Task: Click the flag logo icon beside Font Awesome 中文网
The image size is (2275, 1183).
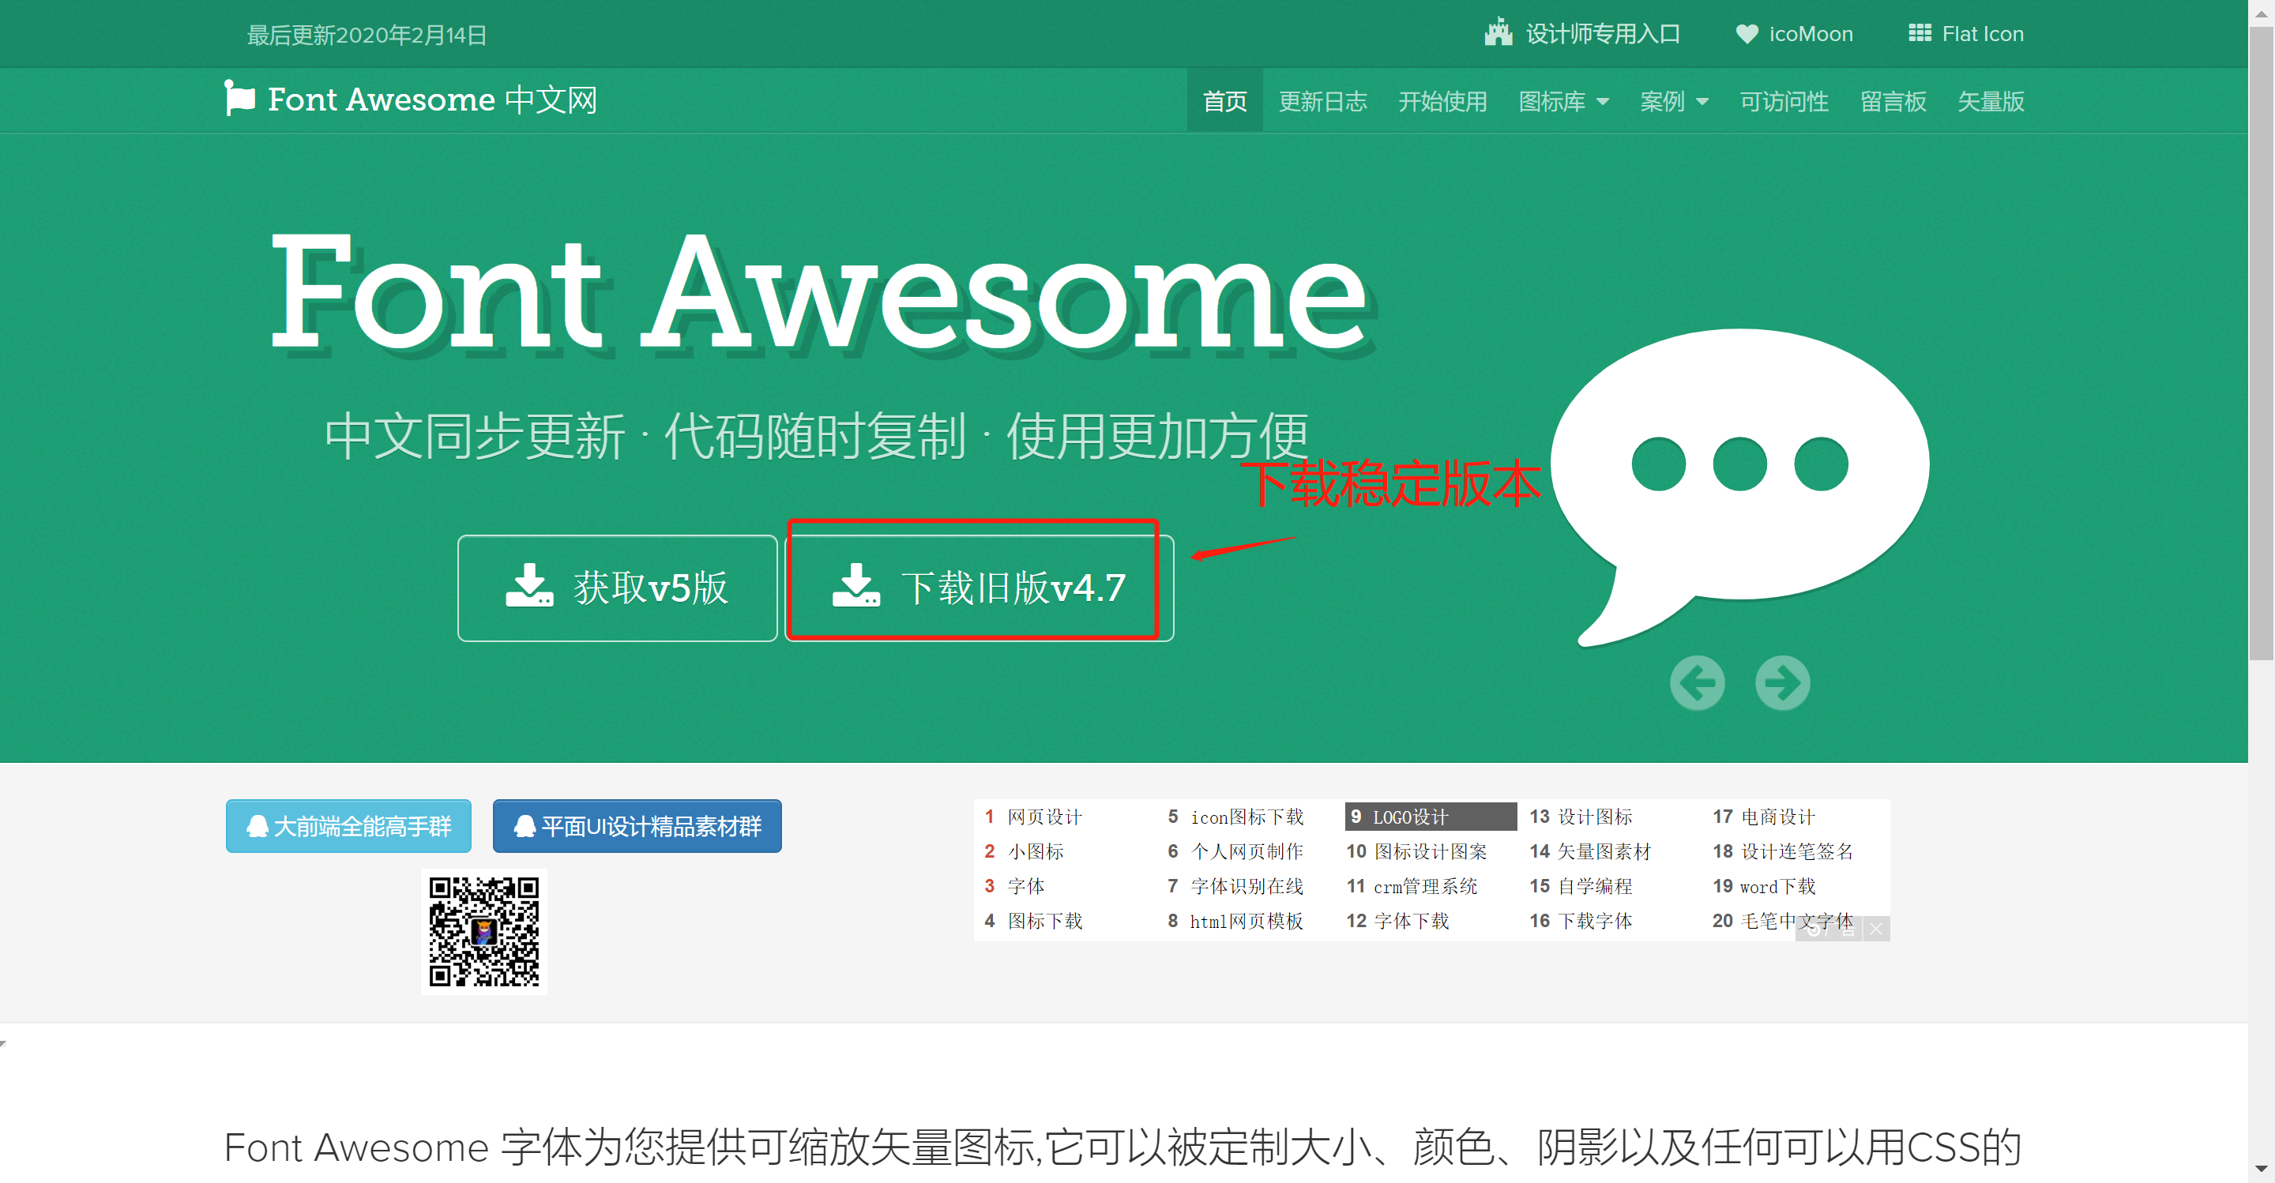Action: click(x=239, y=98)
